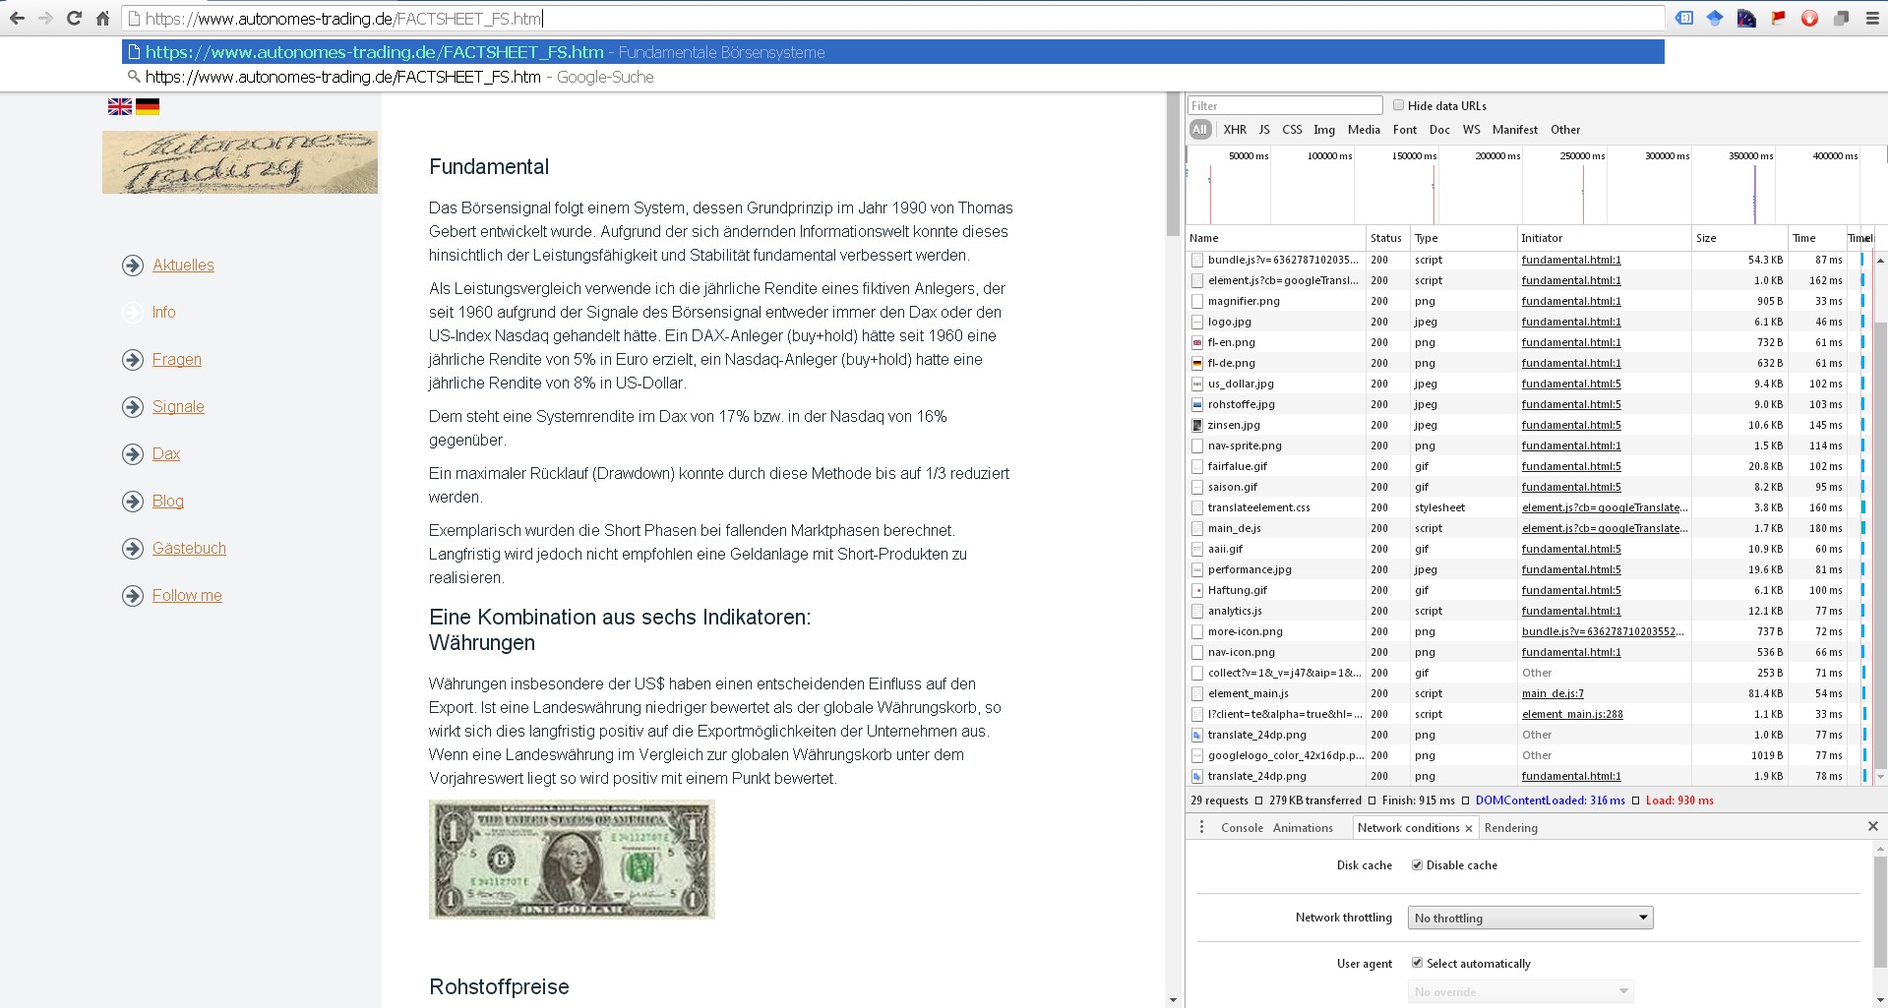Sort requests by the Size column header
The width and height of the screenshot is (1888, 1008).
1738,238
